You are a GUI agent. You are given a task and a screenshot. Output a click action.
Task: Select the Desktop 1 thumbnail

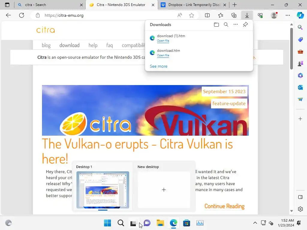pos(103,190)
